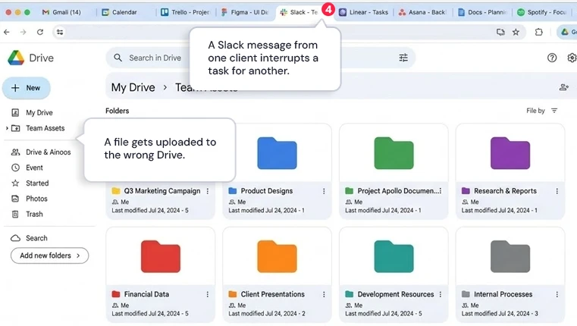
Task: Click the search filter options icon
Action: [403, 58]
